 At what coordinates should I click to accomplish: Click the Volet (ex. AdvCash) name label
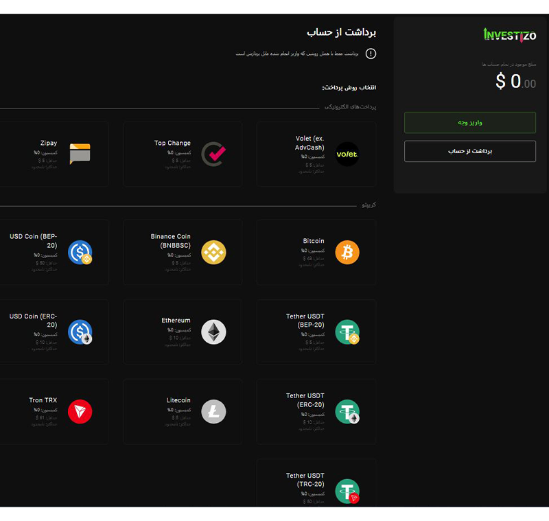coord(309,143)
